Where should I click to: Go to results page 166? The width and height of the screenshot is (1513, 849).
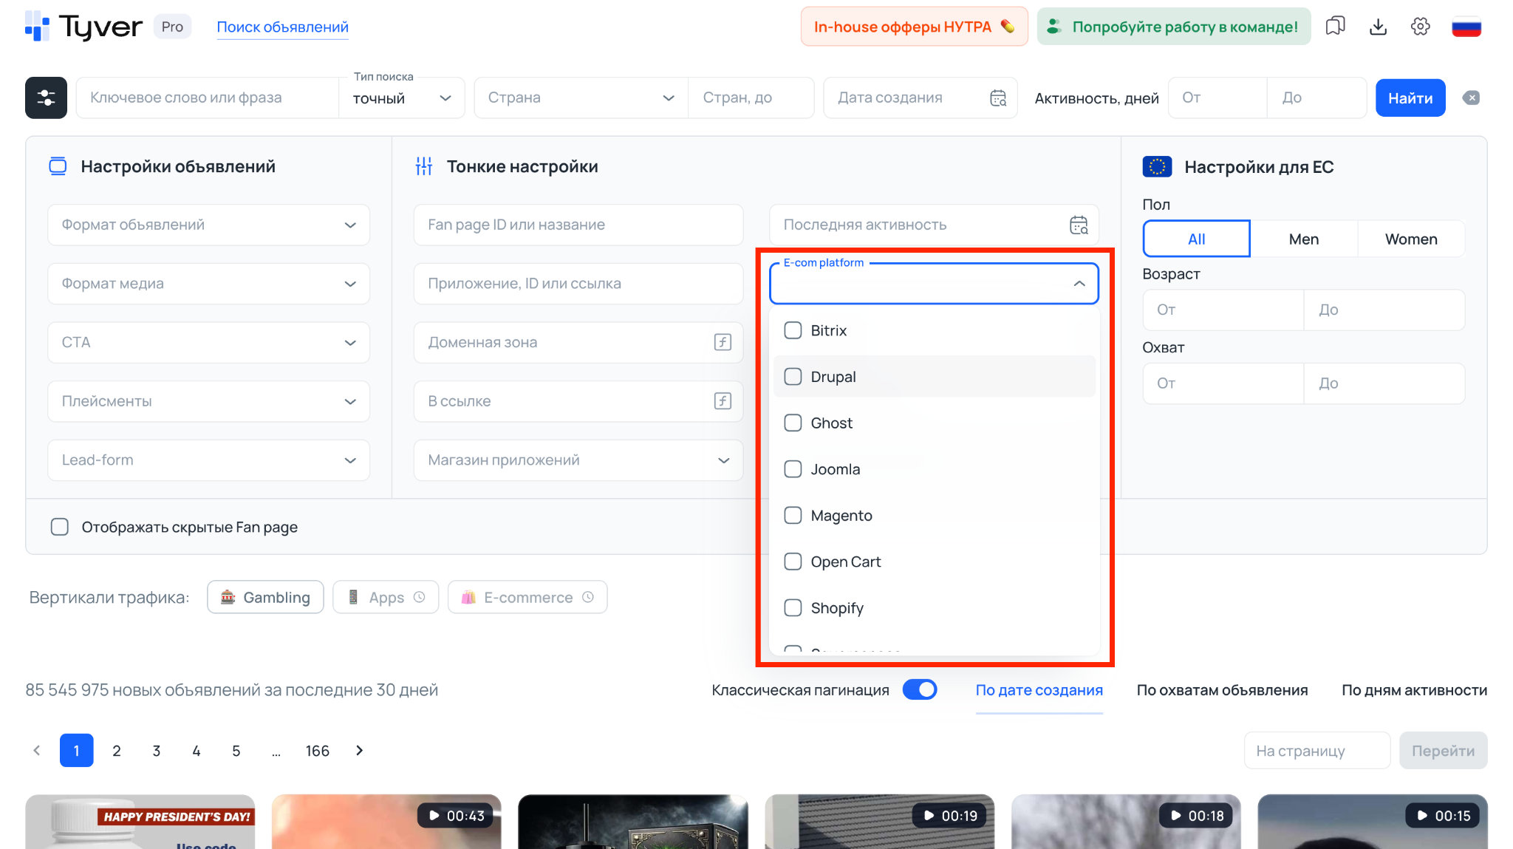tap(317, 750)
